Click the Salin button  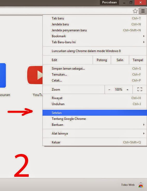120,60
